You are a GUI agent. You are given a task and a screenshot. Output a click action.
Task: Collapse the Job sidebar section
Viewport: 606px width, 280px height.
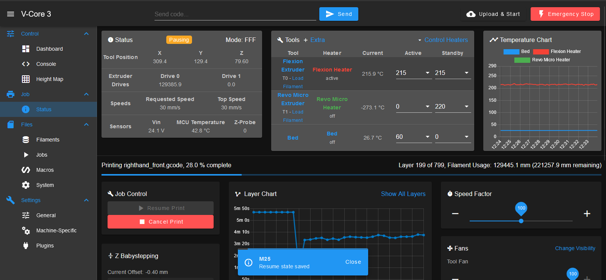86,94
